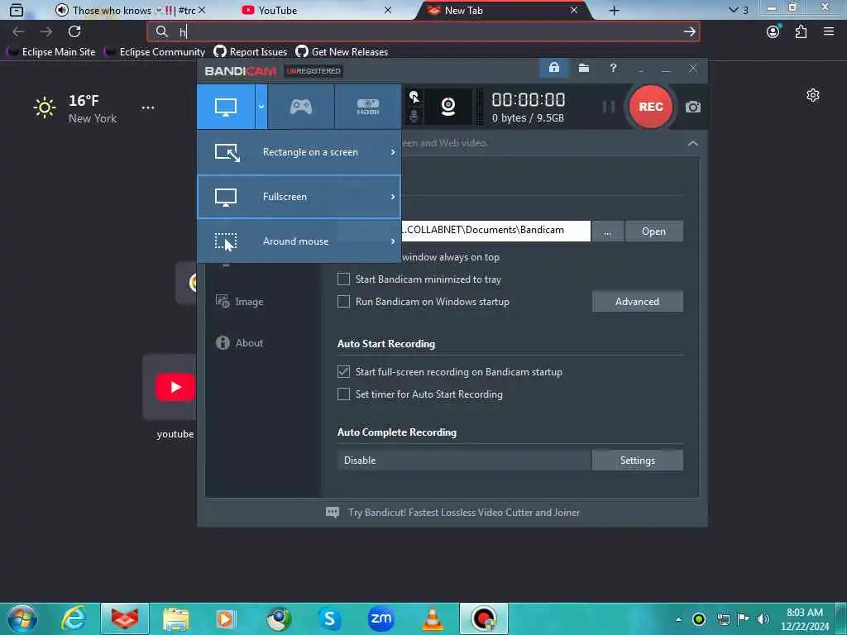Open the Windows Start menu
Screen dimensions: 847x635
pos(22,618)
